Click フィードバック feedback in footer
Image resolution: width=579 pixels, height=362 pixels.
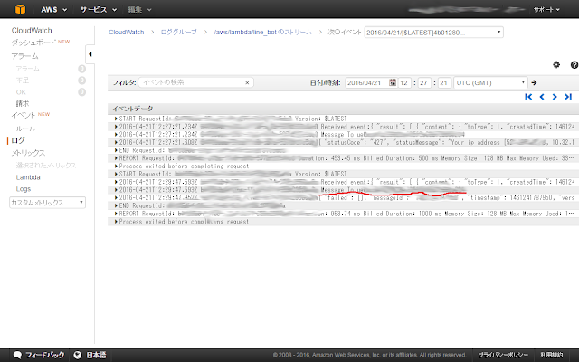[x=44, y=355]
